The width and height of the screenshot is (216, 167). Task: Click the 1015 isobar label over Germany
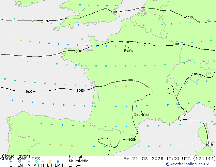pyautogui.click(x=189, y=17)
